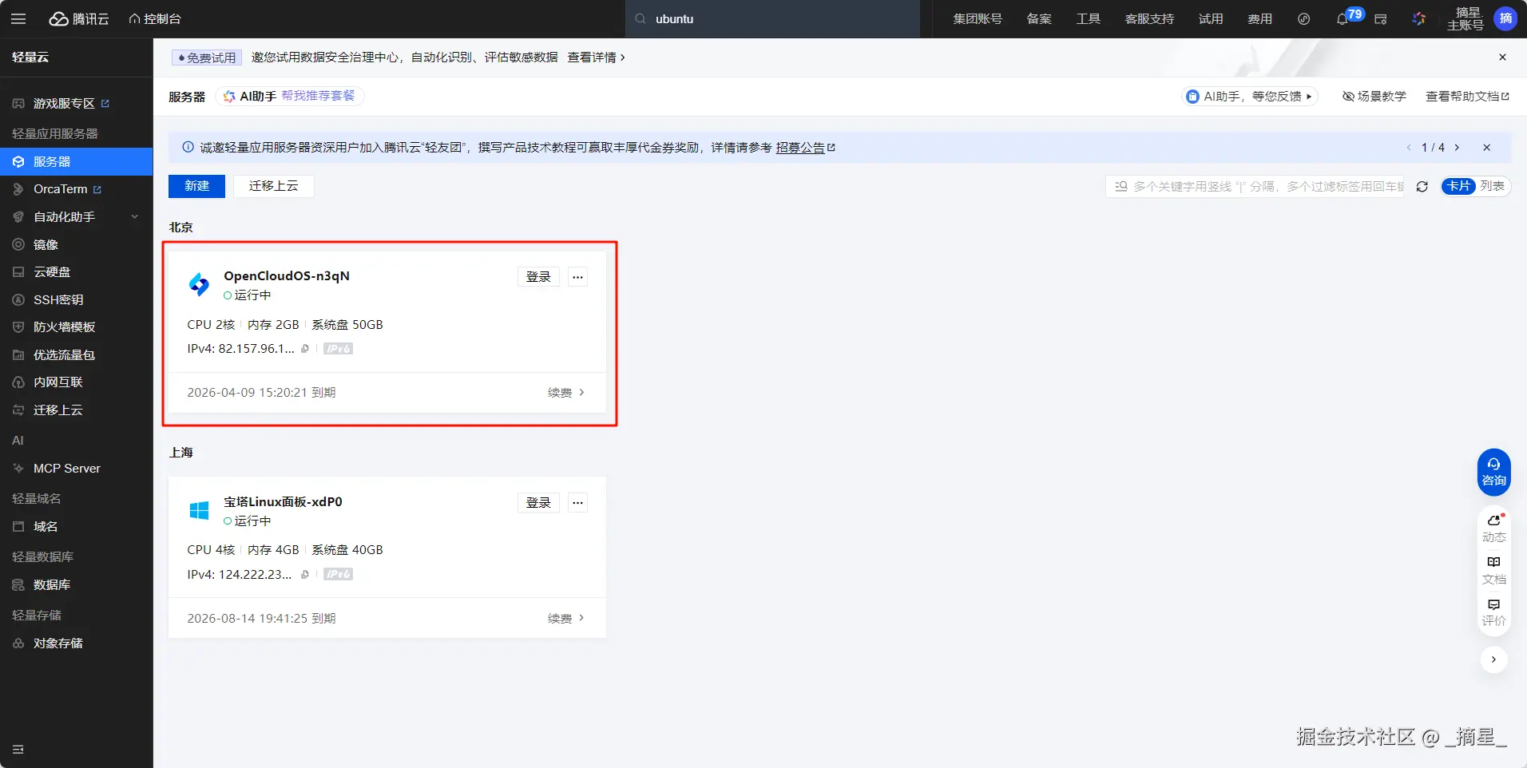Close the 免费试用 promotional banner
1527x768 pixels.
1502,57
